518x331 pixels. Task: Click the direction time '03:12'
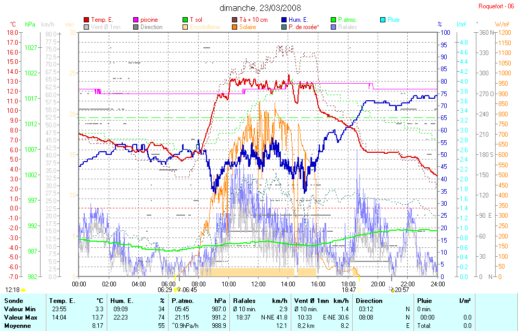point(366,309)
